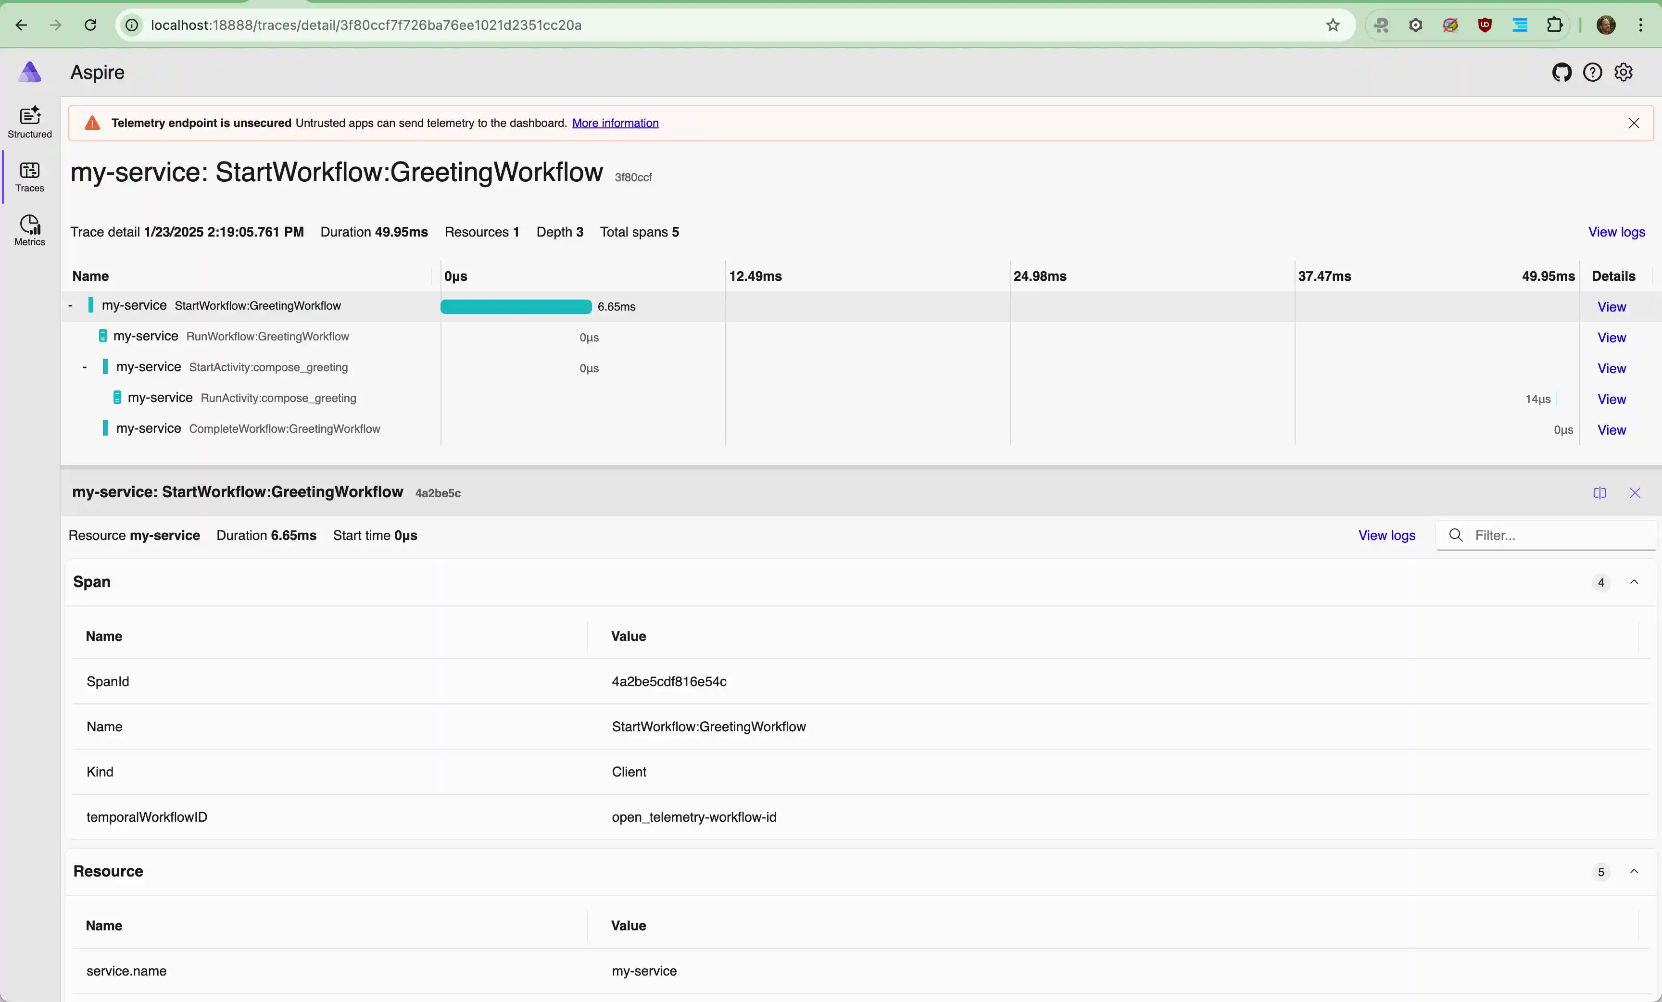Viewport: 1662px width, 1002px height.
Task: Toggle span details panel split orientation
Action: [x=1600, y=493]
